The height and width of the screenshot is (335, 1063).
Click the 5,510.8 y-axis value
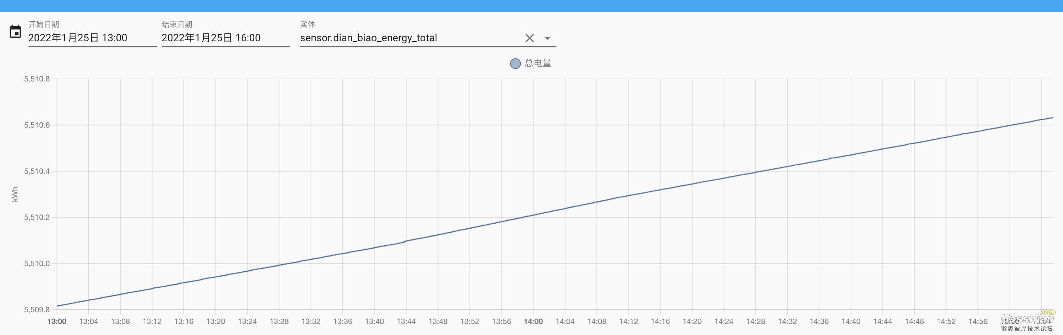tap(37, 79)
